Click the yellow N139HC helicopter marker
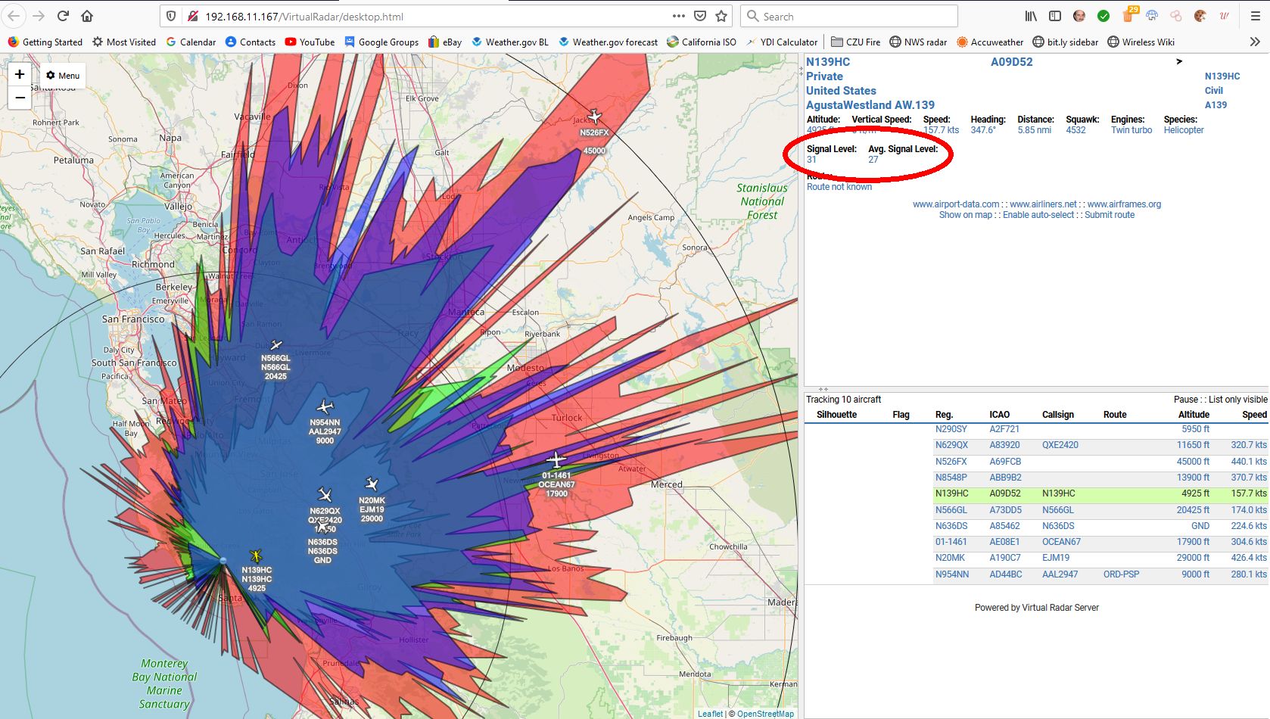 256,556
